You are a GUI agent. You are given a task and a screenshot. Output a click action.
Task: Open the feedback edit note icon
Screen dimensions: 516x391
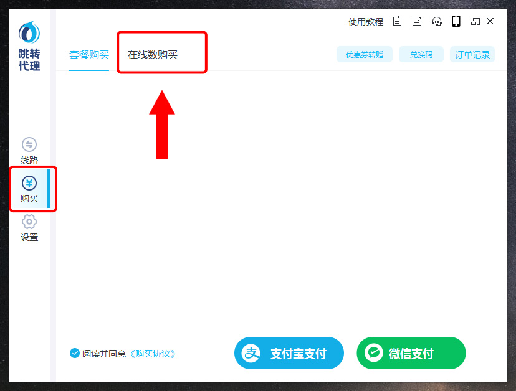pyautogui.click(x=417, y=21)
